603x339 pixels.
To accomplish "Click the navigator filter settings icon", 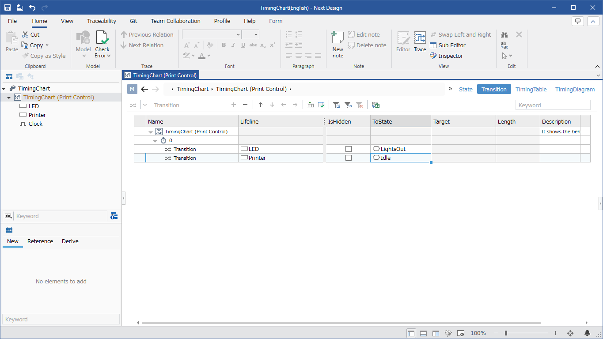I will 114,216.
